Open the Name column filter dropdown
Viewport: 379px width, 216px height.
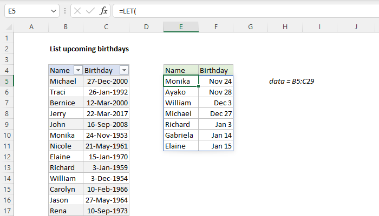(x=78, y=70)
